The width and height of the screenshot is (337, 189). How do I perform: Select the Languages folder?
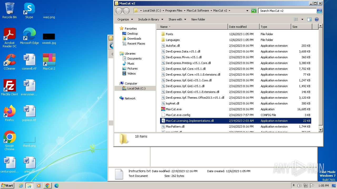click(x=236, y=40)
